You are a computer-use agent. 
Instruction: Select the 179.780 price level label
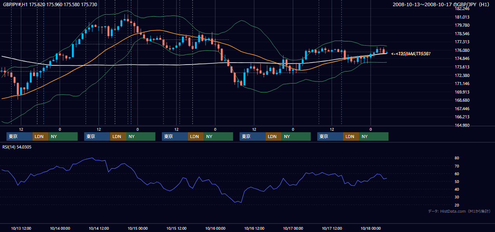coord(462,26)
